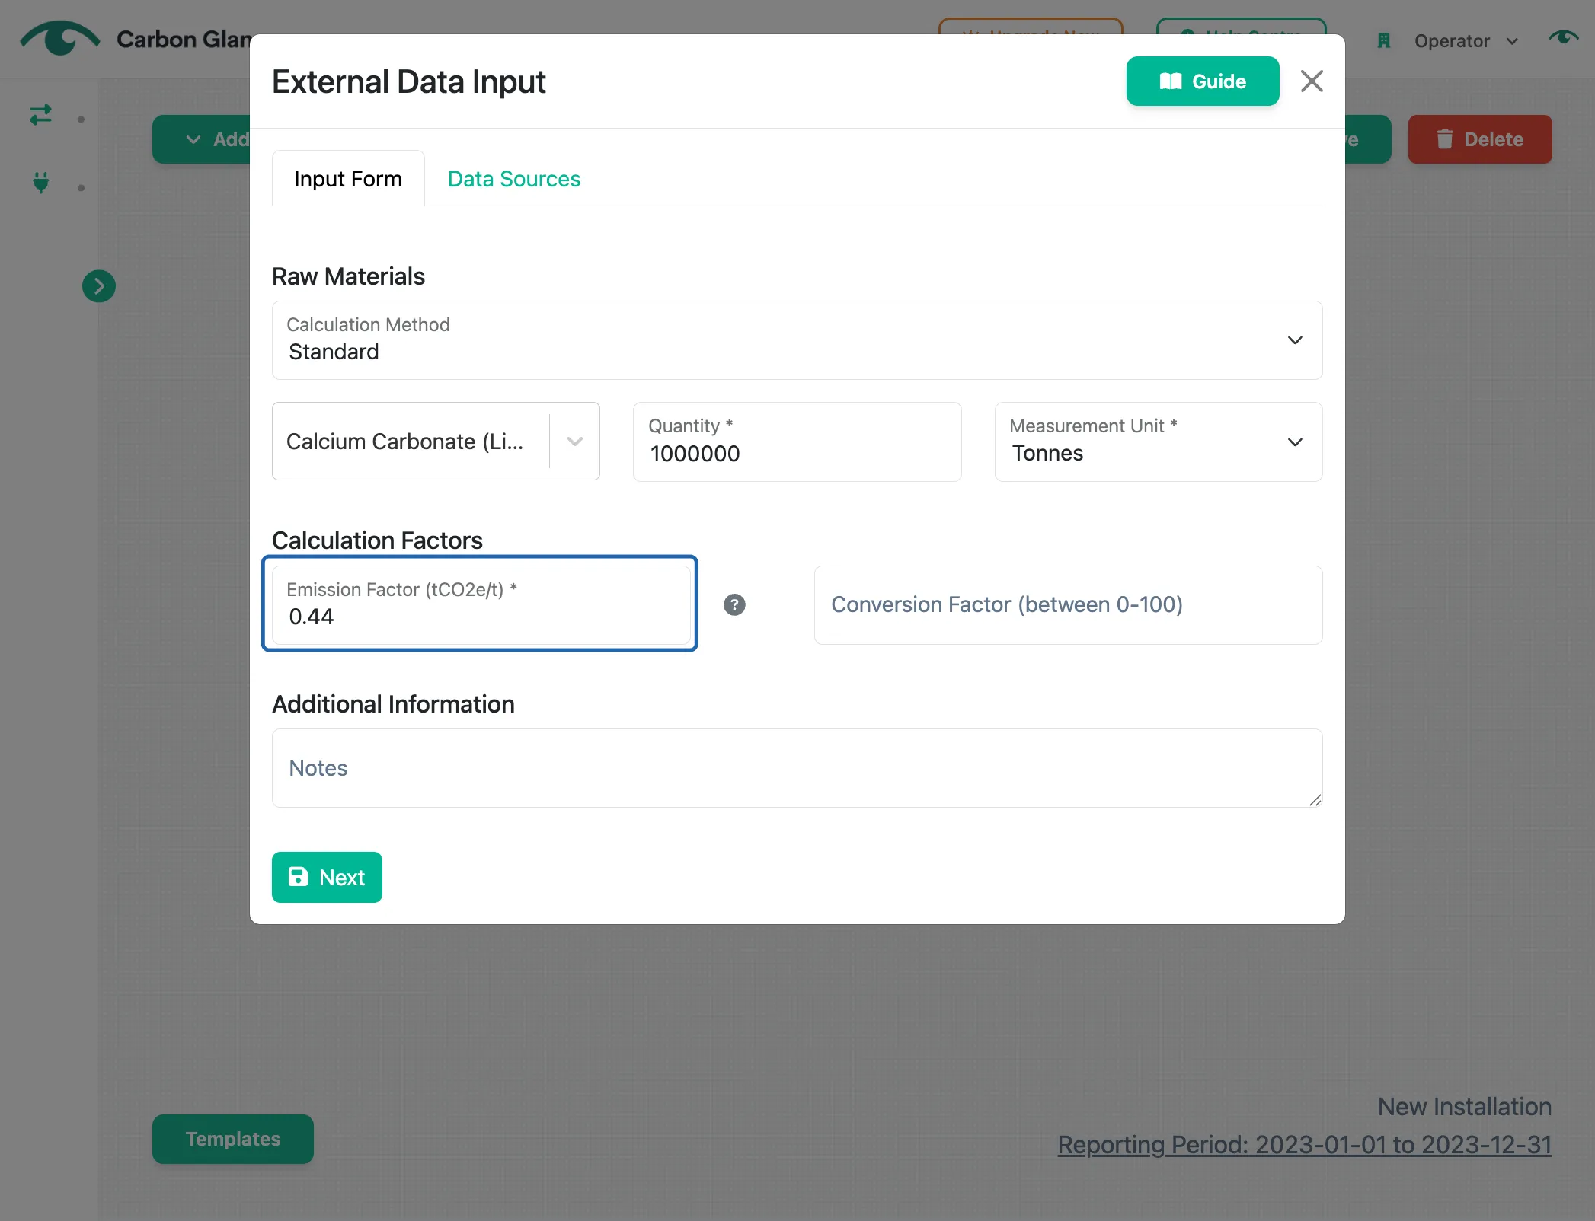Click the Templates button behind the dialog
Screen dimensions: 1595x1221
(233, 1139)
